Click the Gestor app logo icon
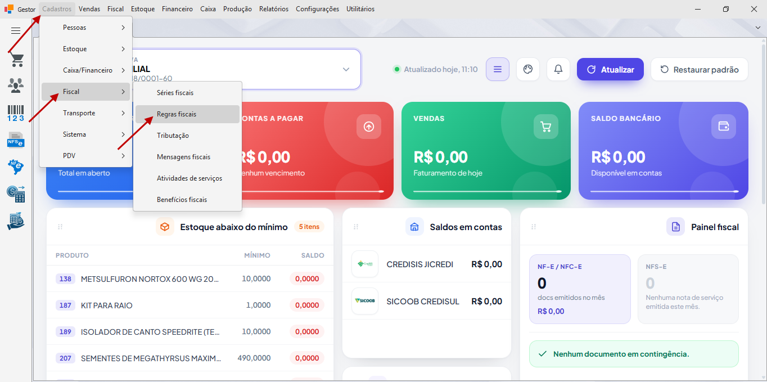 coord(9,9)
